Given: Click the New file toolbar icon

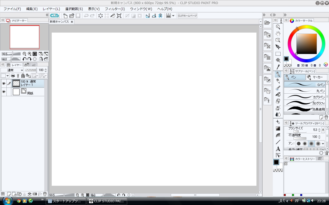Looking at the screenshot, I should [x=65, y=16].
